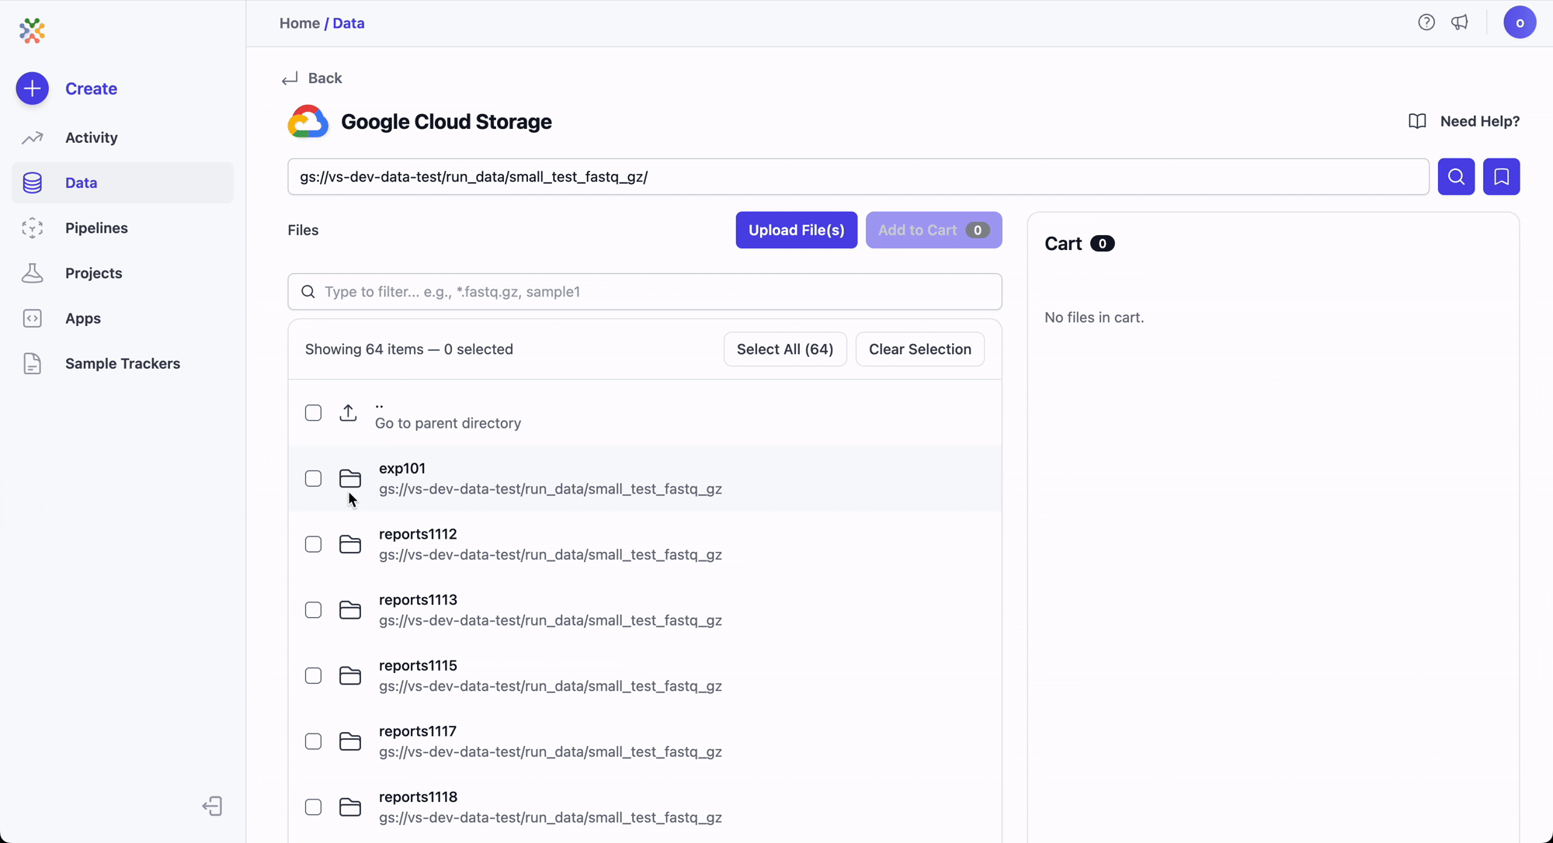The width and height of the screenshot is (1553, 843).
Task: Tick the reports1117 folder checkbox
Action: pyautogui.click(x=313, y=742)
